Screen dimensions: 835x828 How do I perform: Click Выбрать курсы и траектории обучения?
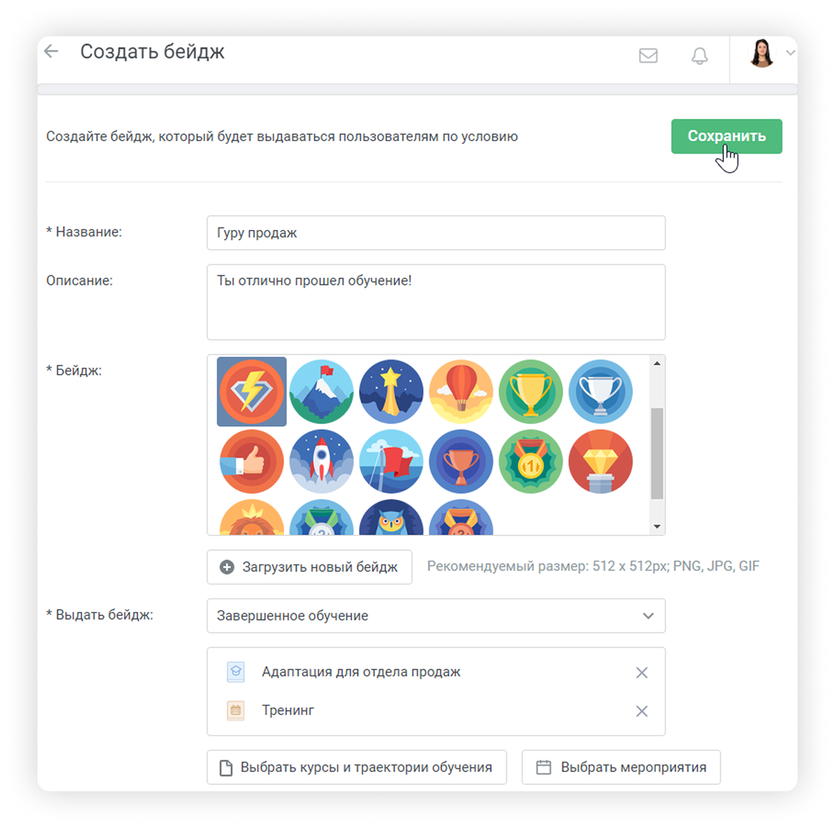click(x=357, y=767)
